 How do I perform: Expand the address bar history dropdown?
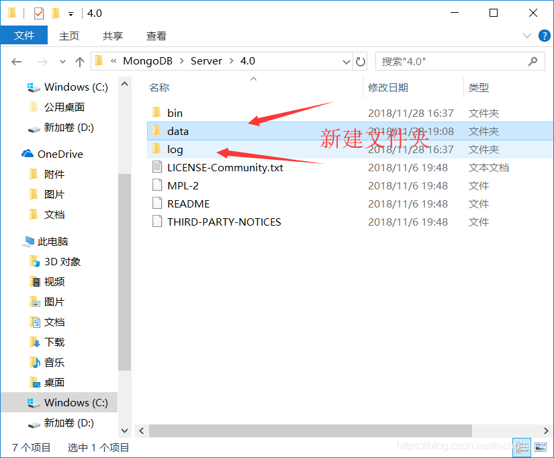click(347, 62)
